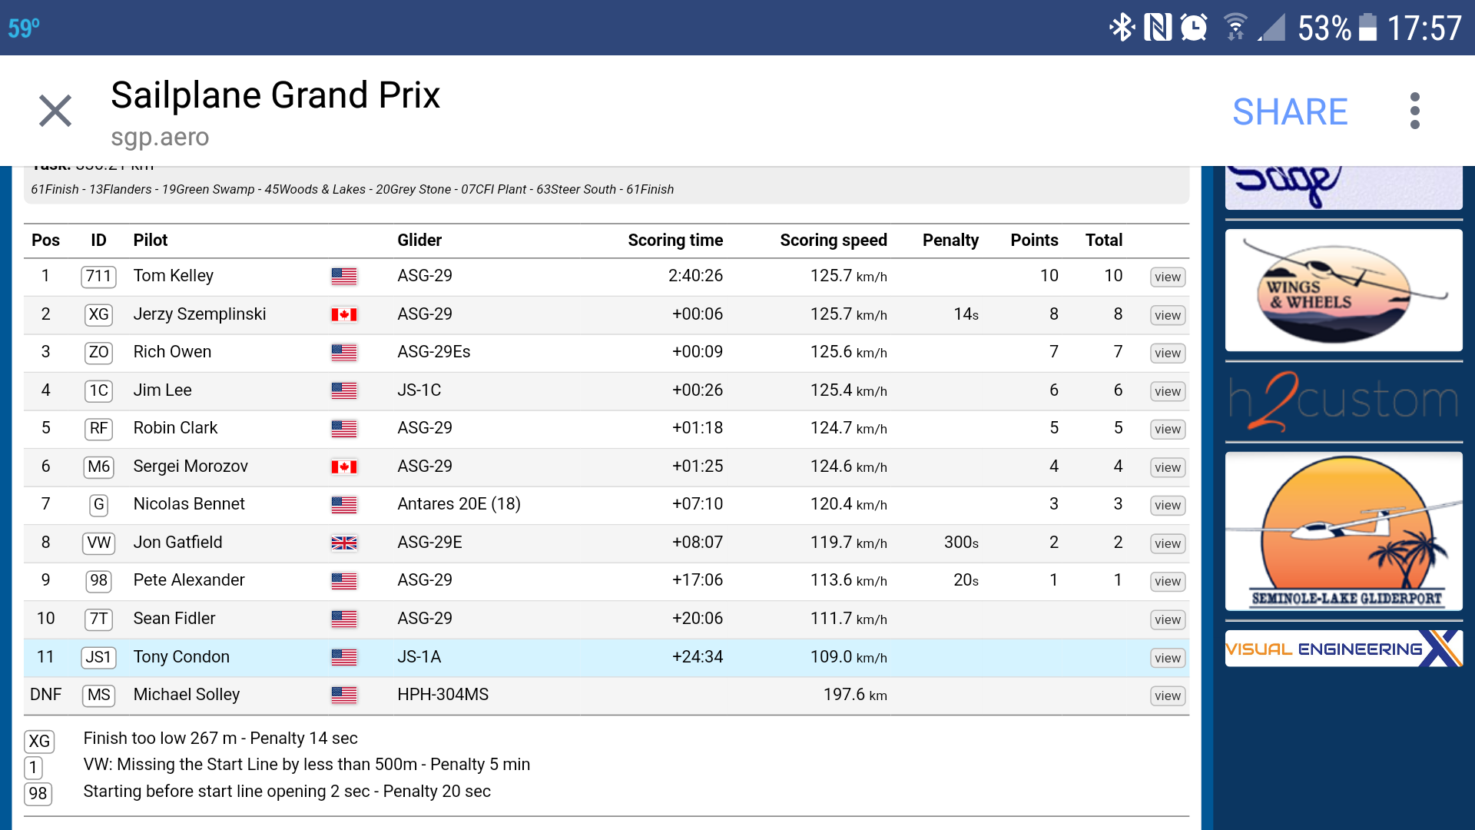
Task: Select pilot name Tom Kelley
Action: (x=174, y=275)
